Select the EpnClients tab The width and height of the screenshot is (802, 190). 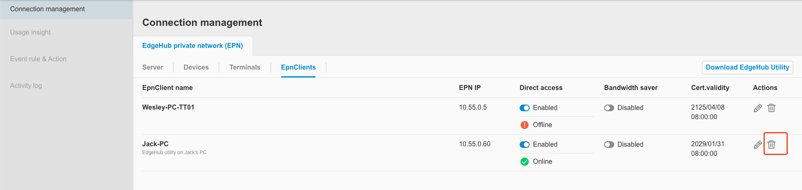pos(298,67)
